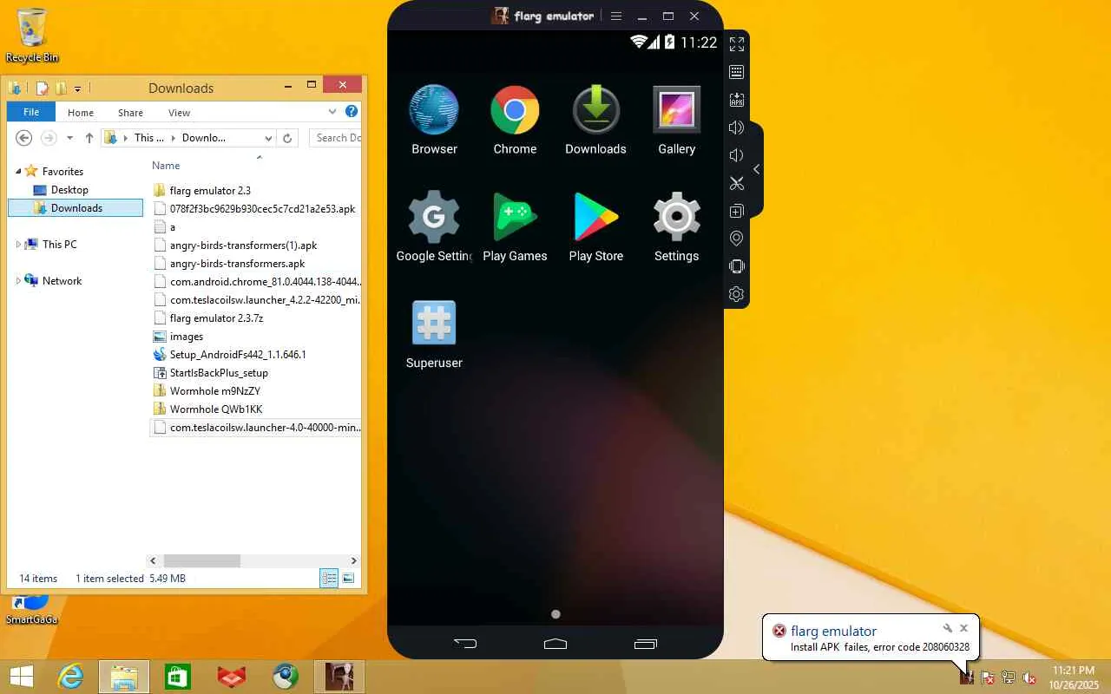Screen dimensions: 1111x694
Task: Open the multi-instance manager icon
Action: [x=737, y=211]
